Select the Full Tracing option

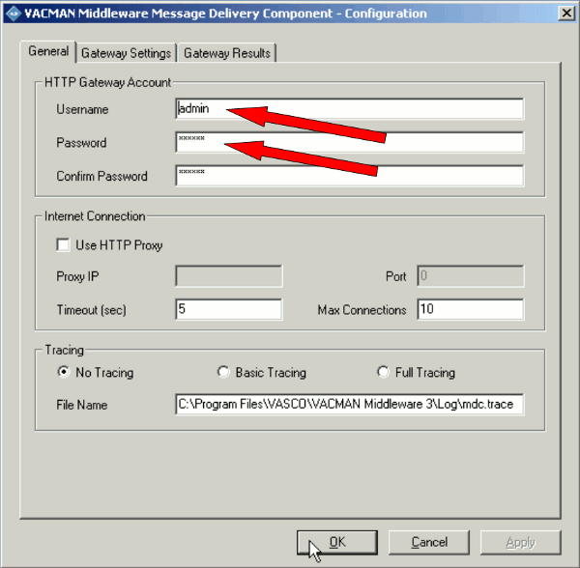tap(383, 372)
